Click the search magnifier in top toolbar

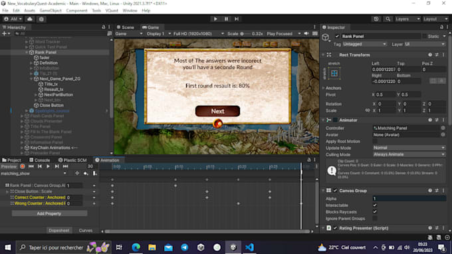(x=388, y=19)
